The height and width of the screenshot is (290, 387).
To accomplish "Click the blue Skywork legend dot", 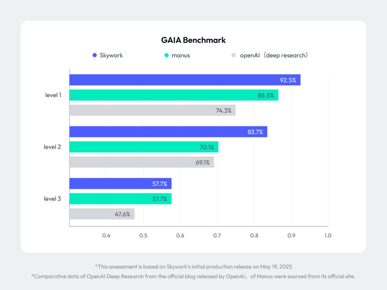I will click(x=95, y=55).
